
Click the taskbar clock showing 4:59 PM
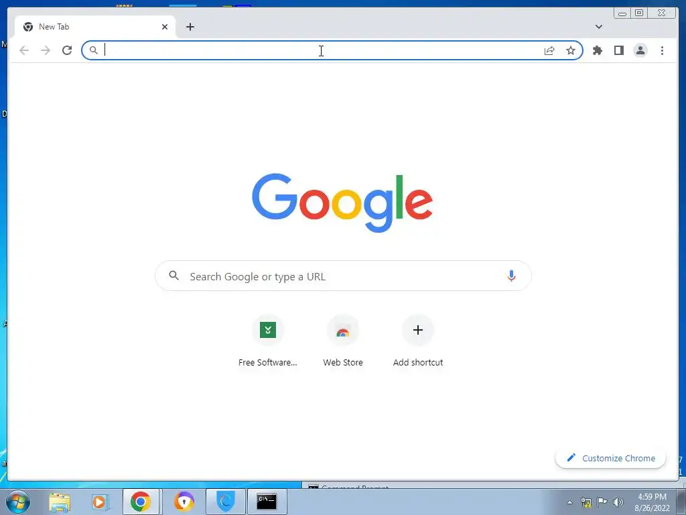pyautogui.click(x=652, y=502)
